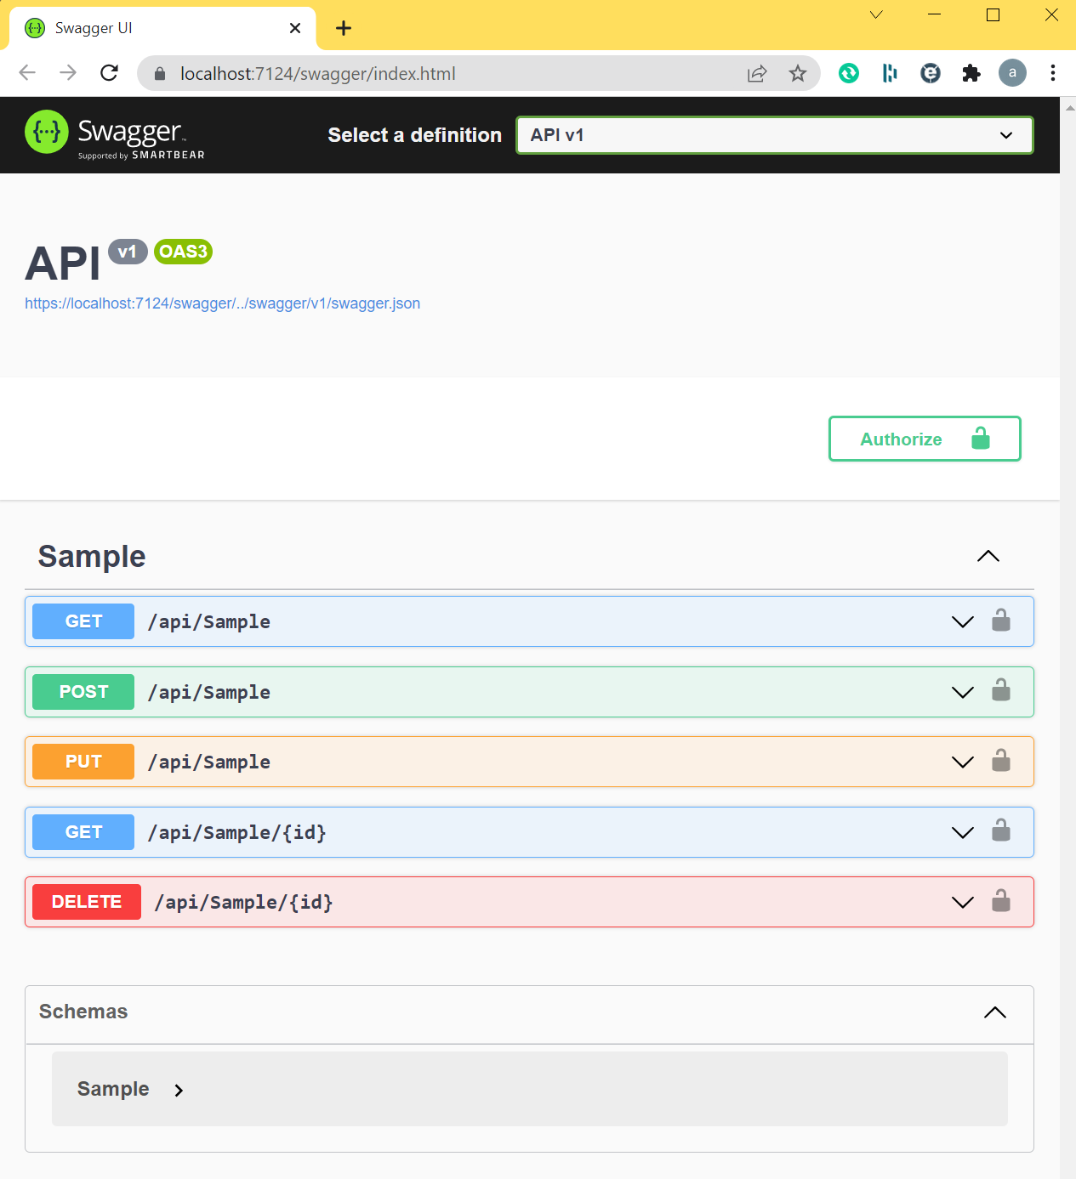The image size is (1076, 1179).
Task: Click the browser profile avatar icon
Action: click(x=1012, y=73)
